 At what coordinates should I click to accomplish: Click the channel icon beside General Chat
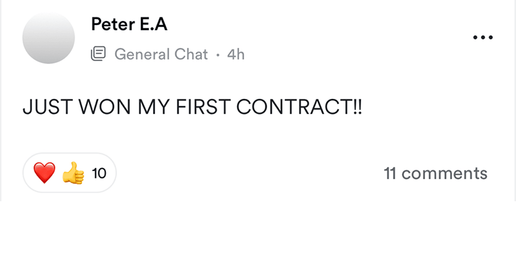(98, 54)
